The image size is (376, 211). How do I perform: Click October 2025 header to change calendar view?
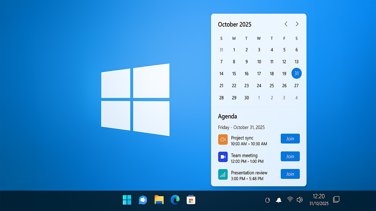(234, 24)
